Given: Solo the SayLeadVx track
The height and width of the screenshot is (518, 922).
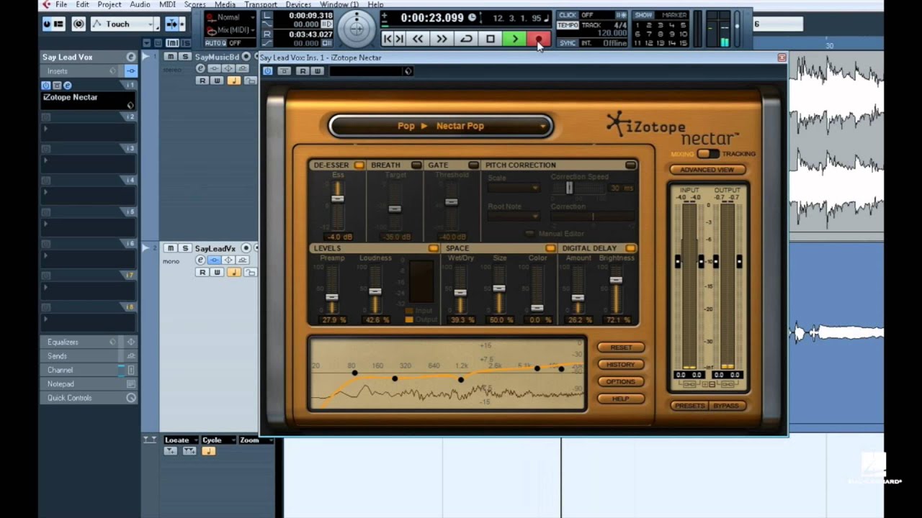Looking at the screenshot, I should [185, 248].
